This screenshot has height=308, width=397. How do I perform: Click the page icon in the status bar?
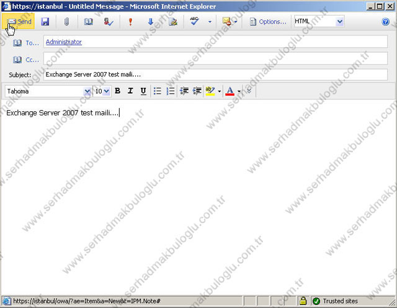click(x=6, y=301)
